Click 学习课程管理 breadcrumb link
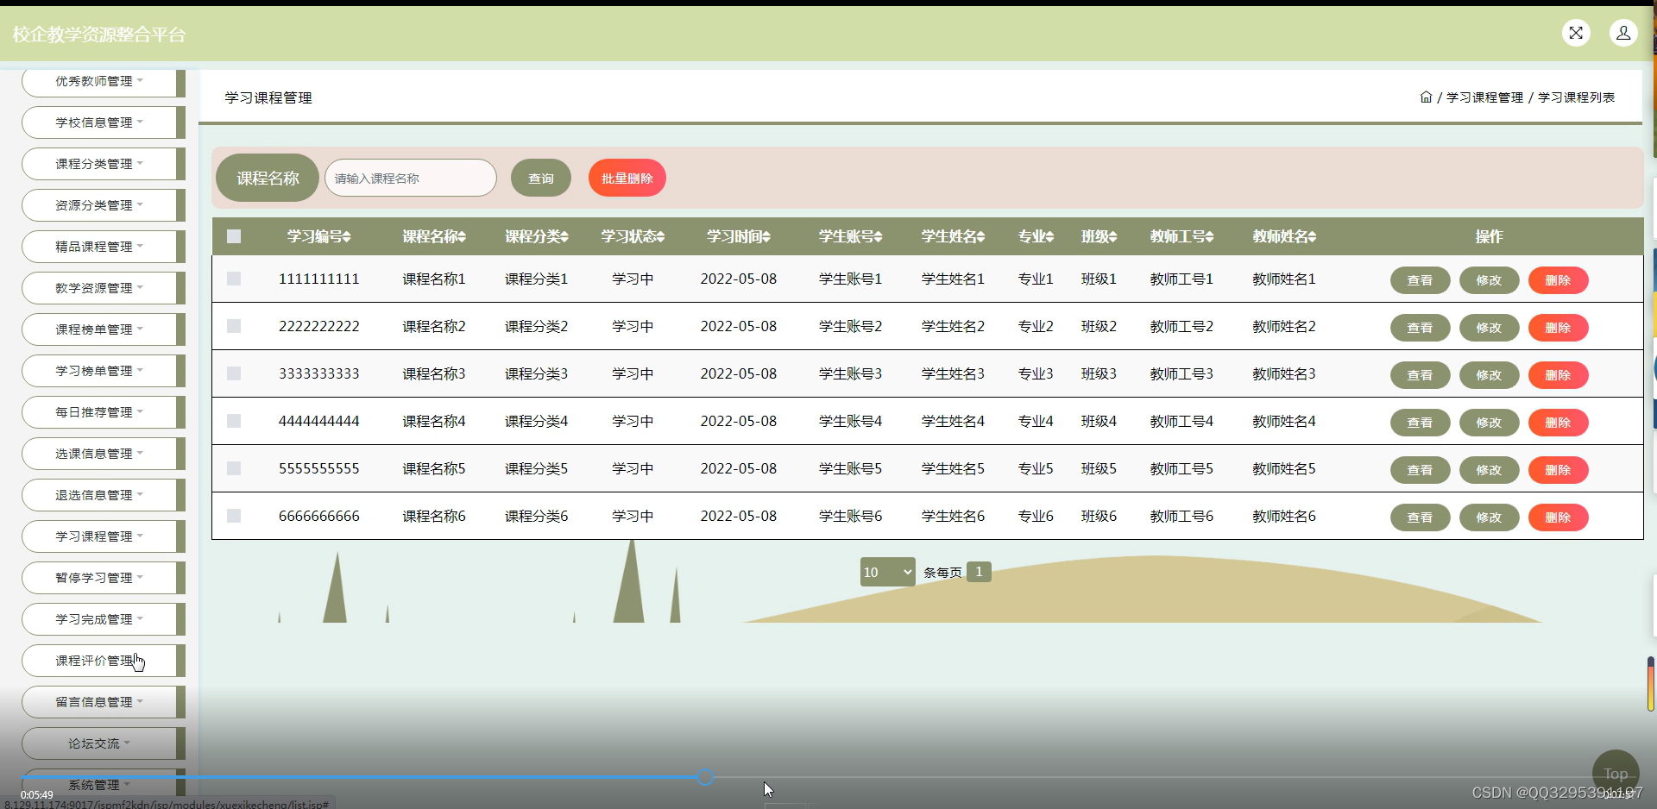This screenshot has width=1657, height=809. tap(1485, 97)
